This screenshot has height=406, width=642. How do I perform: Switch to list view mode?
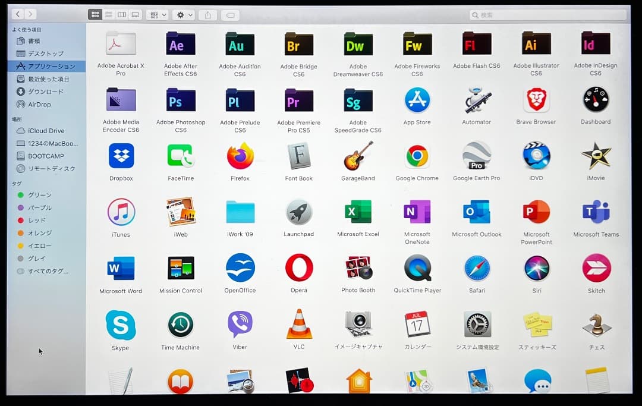coord(109,15)
